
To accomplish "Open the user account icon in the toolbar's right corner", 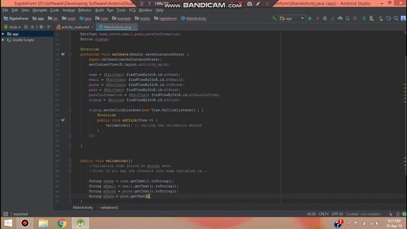I will point(403,18).
